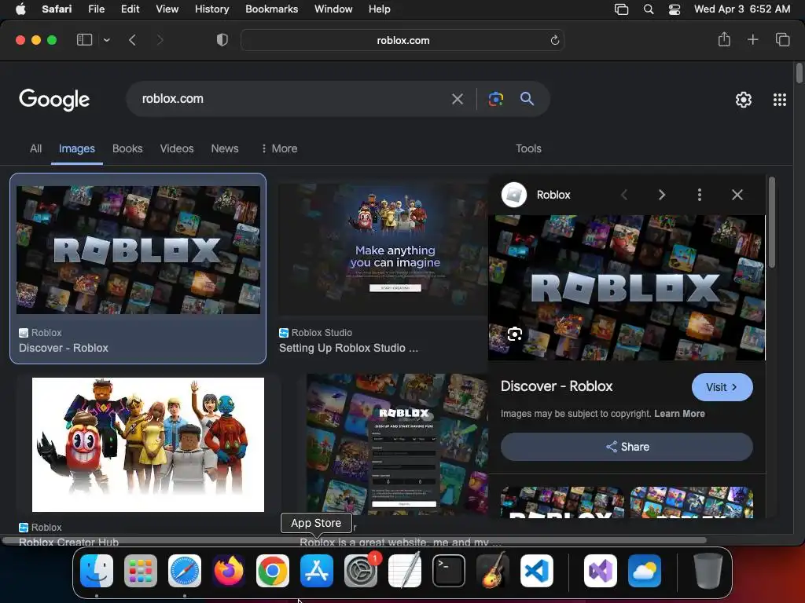Click the page vertical scrollbar thumb
This screenshot has width=805, height=603.
799,72
